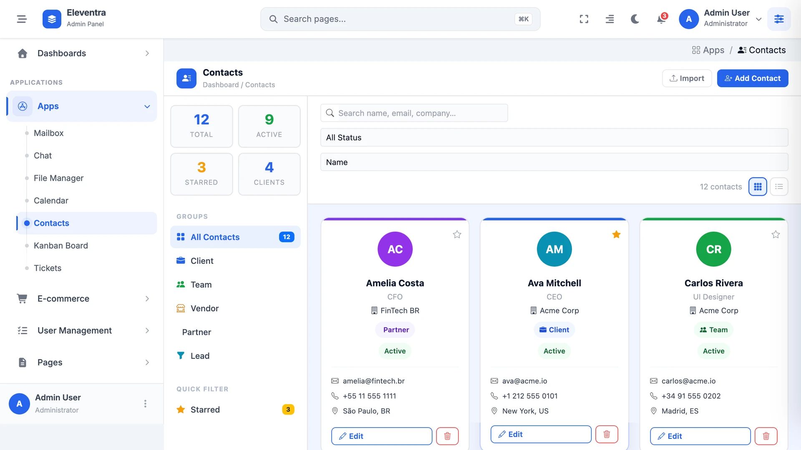Viewport: 801px width, 450px height.
Task: Select the 12 Total stat card
Action: [x=202, y=126]
